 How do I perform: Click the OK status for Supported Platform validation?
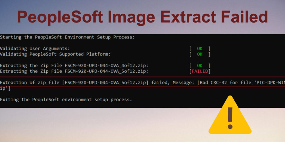tap(200, 54)
